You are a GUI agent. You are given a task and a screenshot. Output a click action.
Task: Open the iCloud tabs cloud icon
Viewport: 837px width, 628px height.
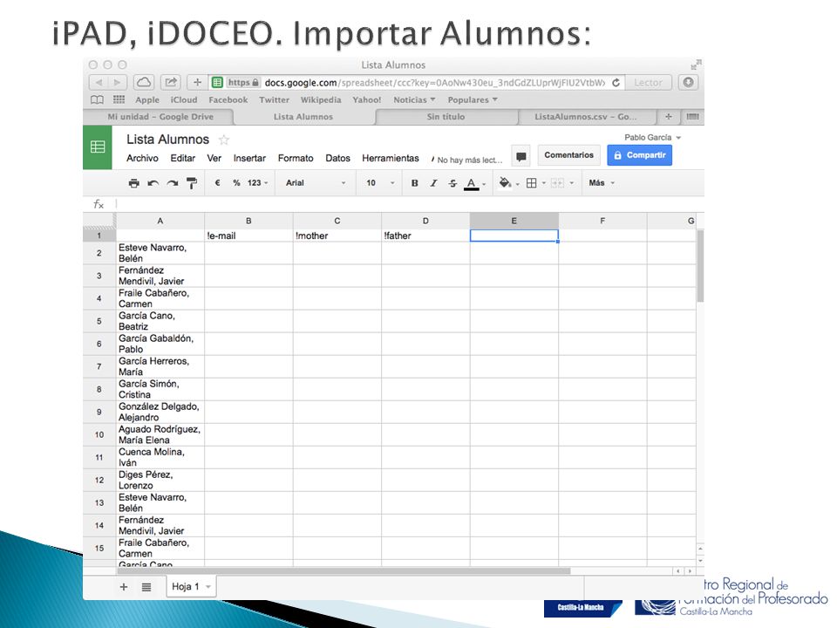[x=144, y=82]
